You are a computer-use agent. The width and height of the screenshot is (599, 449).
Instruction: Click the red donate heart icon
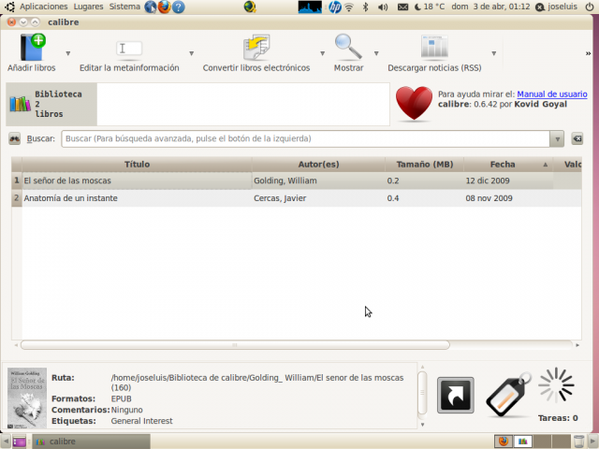(414, 104)
